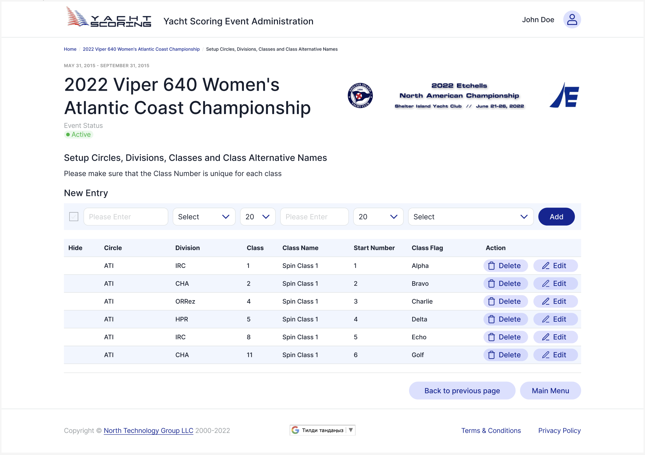This screenshot has width=645, height=455.
Task: Click pencil icon in the Alpha row
Action: point(546,266)
